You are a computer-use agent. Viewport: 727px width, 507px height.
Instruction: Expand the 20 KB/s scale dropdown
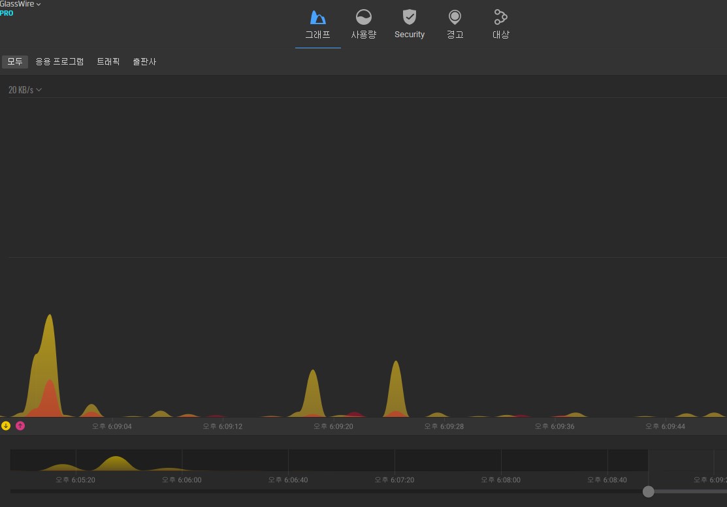tap(25, 90)
